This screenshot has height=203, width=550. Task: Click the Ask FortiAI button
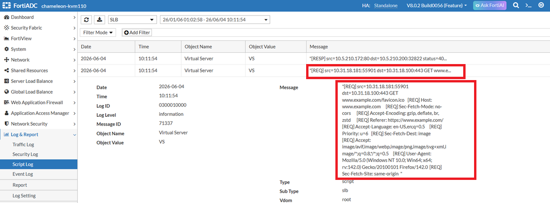tap(490, 6)
